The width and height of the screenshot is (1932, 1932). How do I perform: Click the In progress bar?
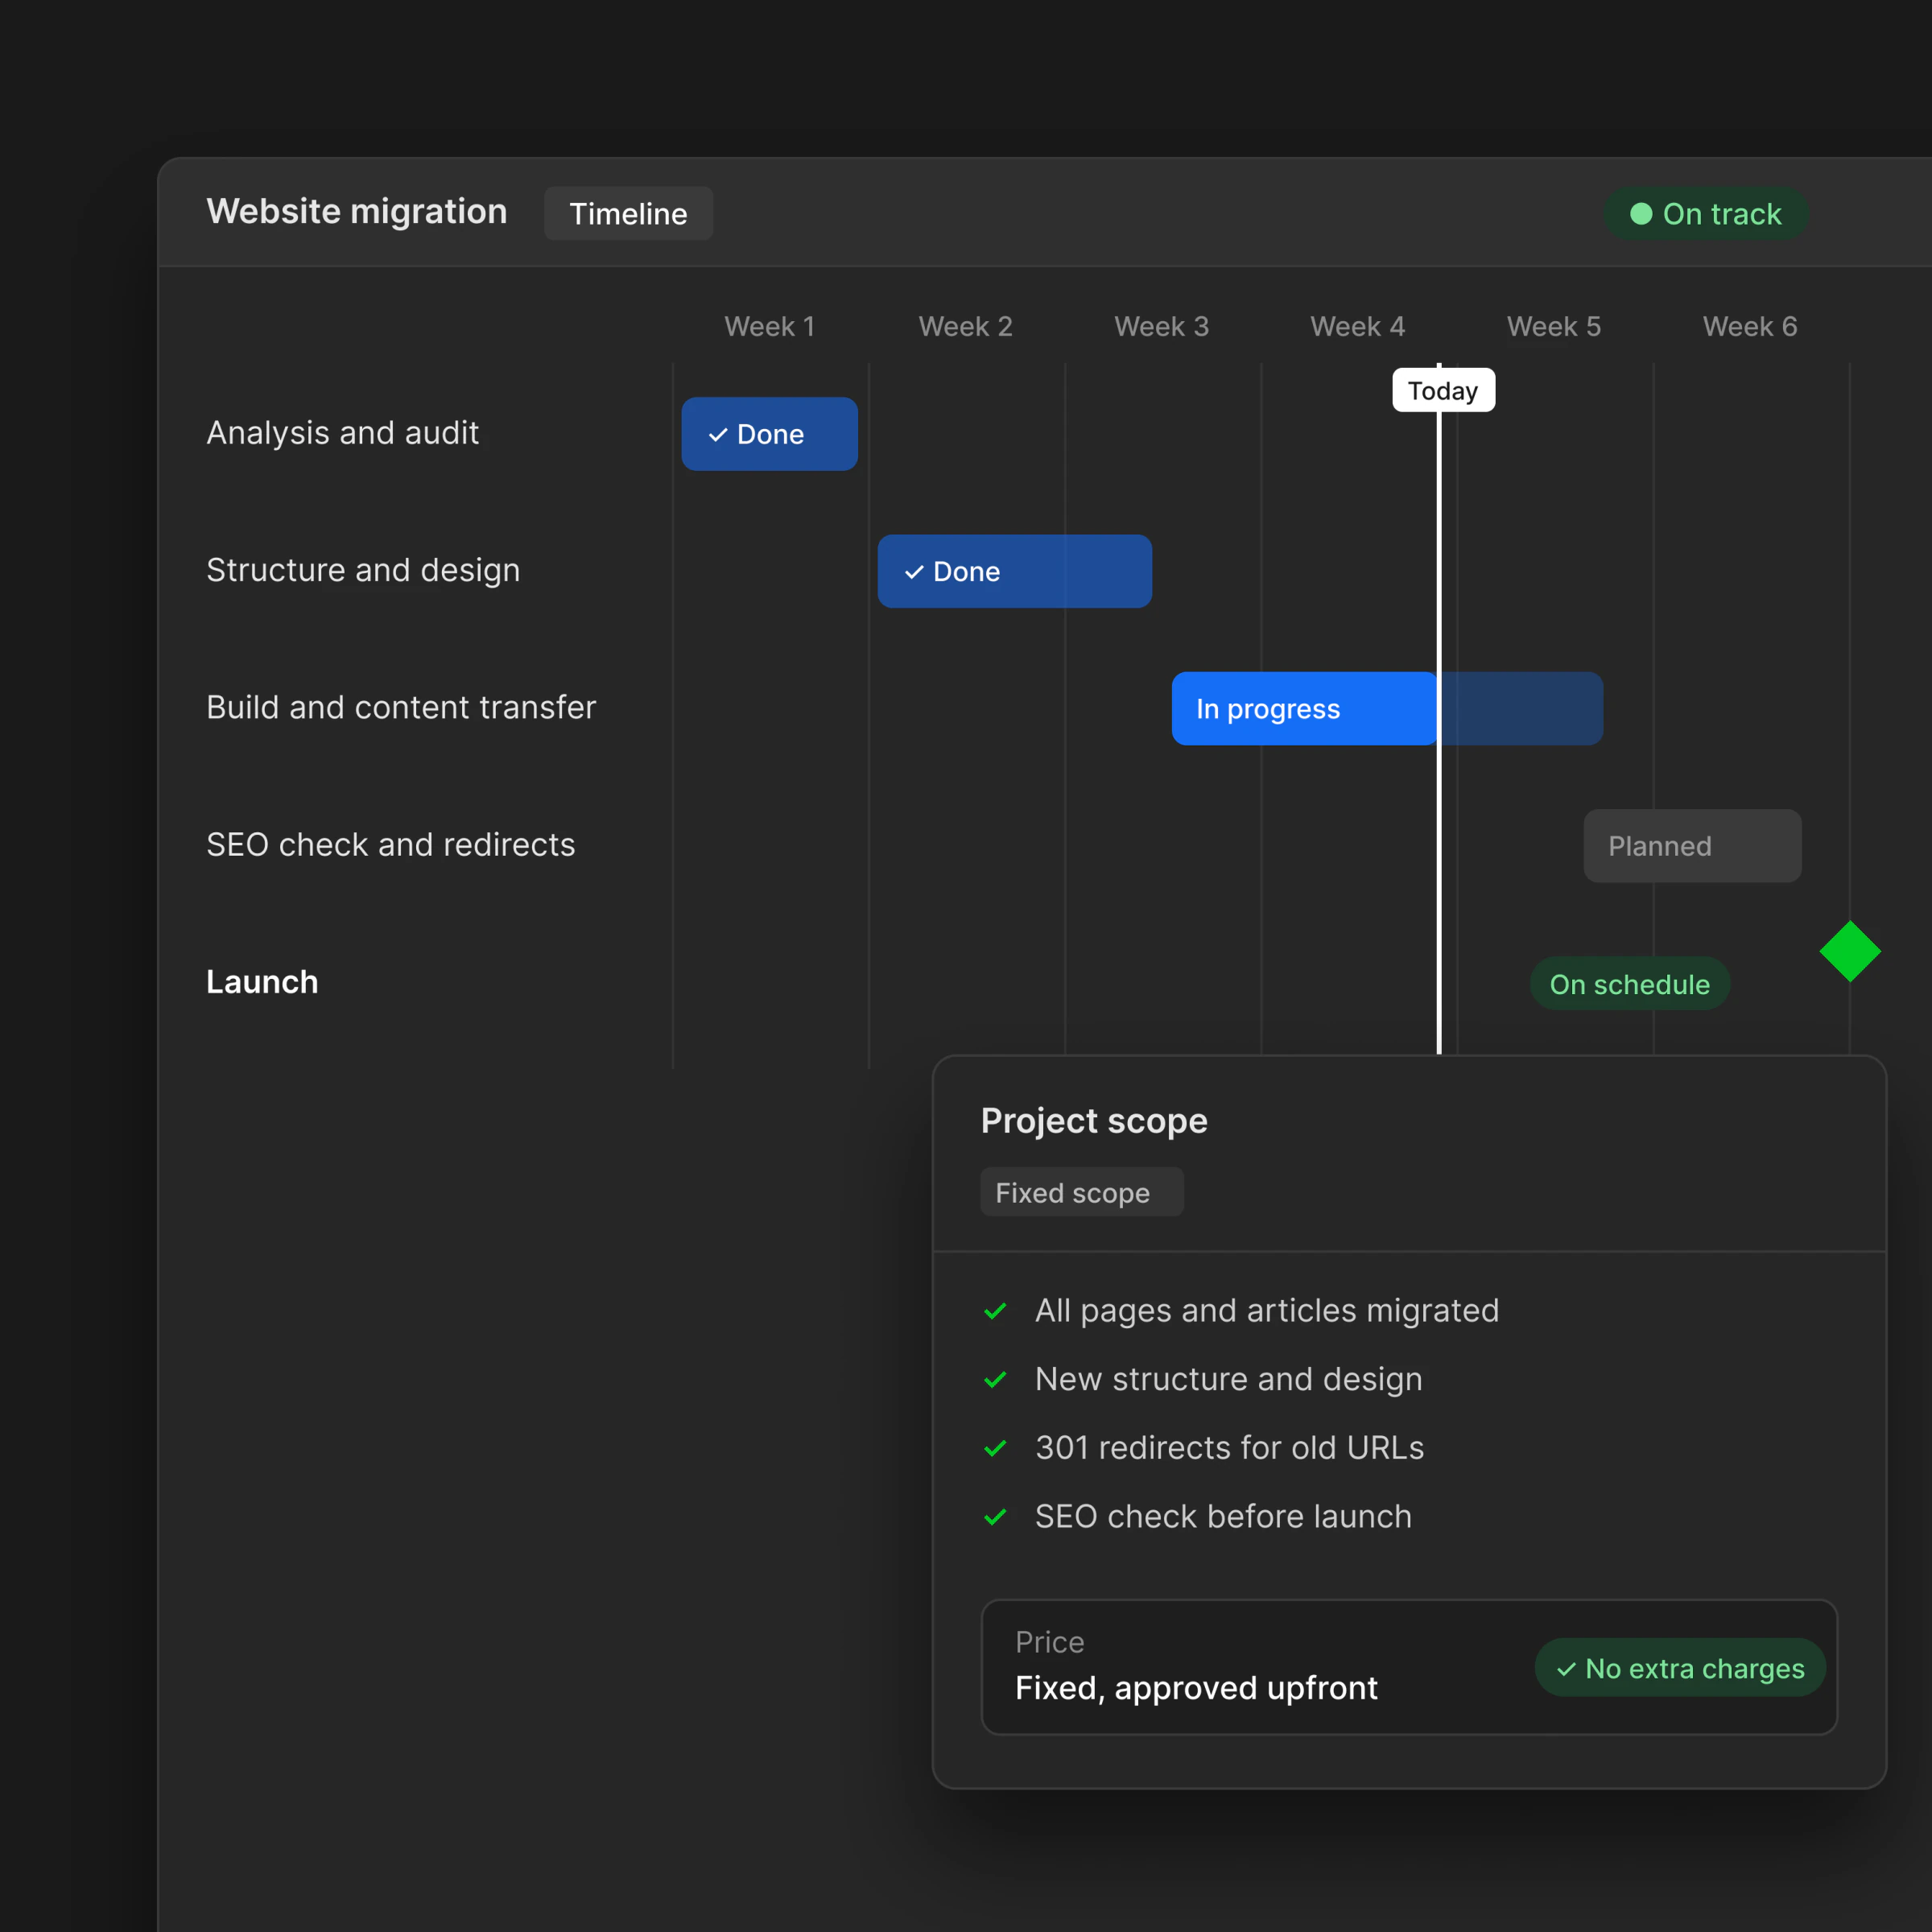[1387, 708]
